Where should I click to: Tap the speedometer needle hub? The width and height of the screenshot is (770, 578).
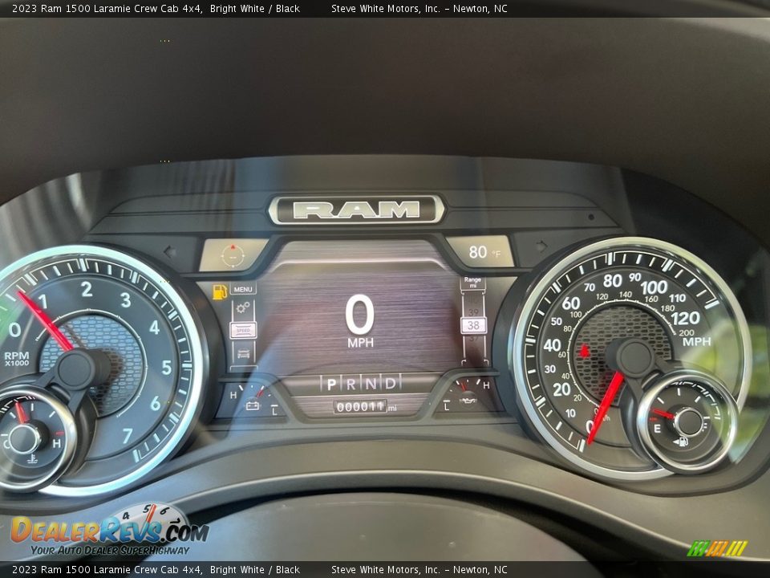[634, 358]
